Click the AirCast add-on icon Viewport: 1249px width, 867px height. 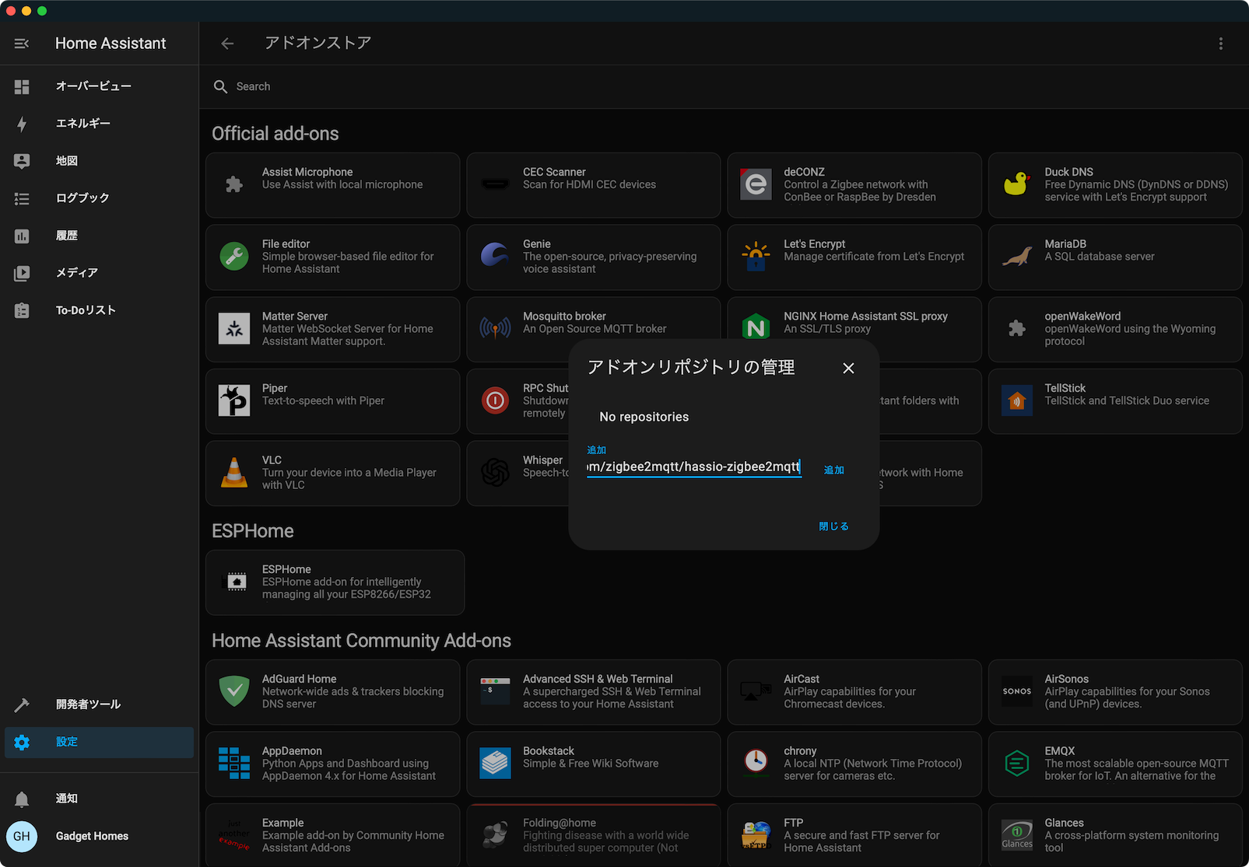point(756,691)
